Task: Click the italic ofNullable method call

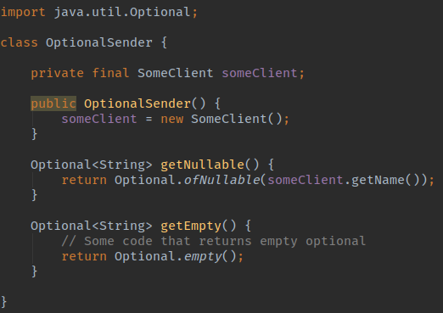Action: tap(222, 180)
